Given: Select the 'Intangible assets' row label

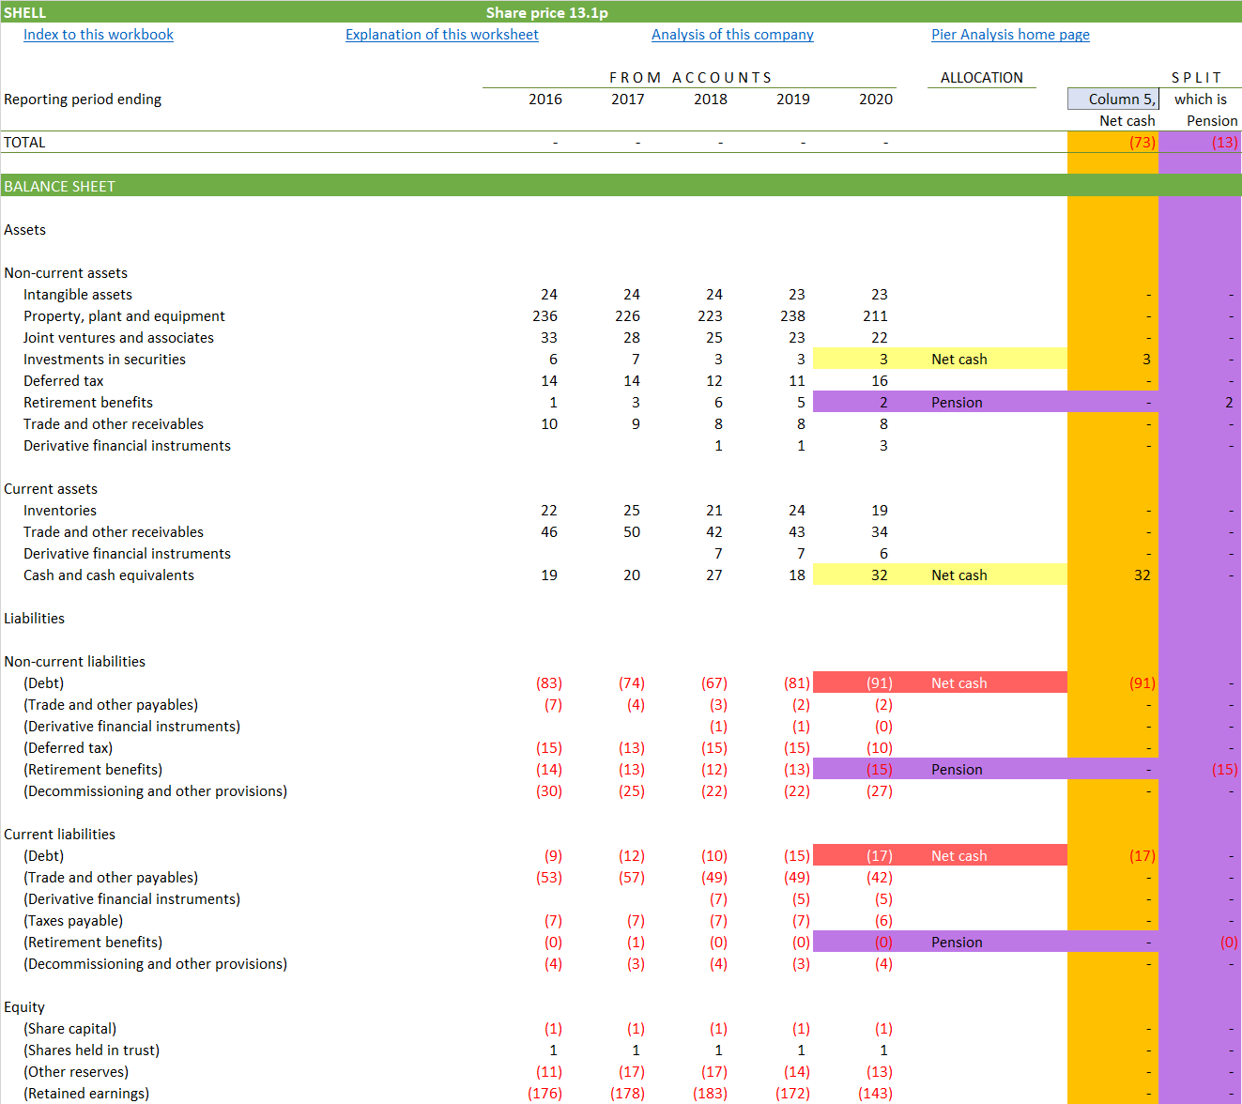Looking at the screenshot, I should (78, 294).
